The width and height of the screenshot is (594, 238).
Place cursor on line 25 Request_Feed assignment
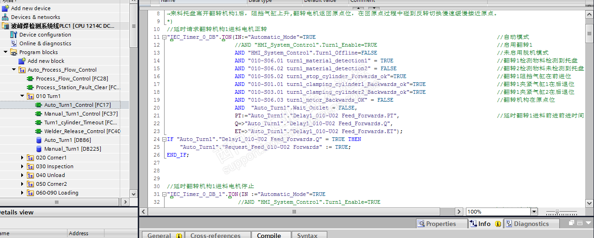tap(265, 147)
